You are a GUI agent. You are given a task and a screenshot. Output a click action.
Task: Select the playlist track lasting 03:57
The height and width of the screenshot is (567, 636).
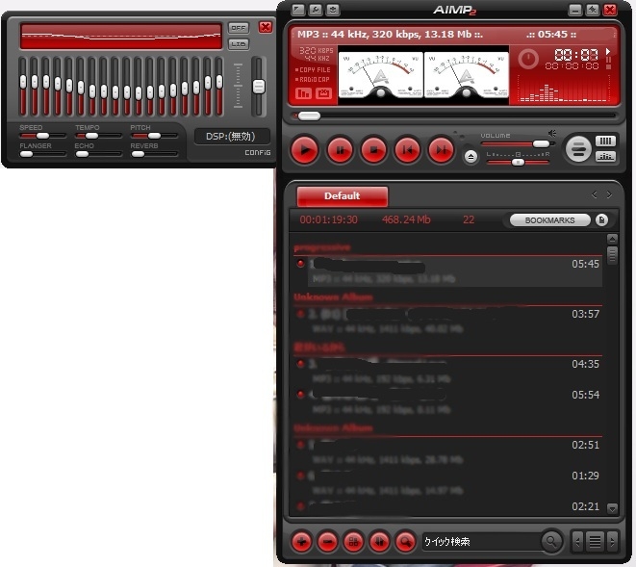point(448,322)
